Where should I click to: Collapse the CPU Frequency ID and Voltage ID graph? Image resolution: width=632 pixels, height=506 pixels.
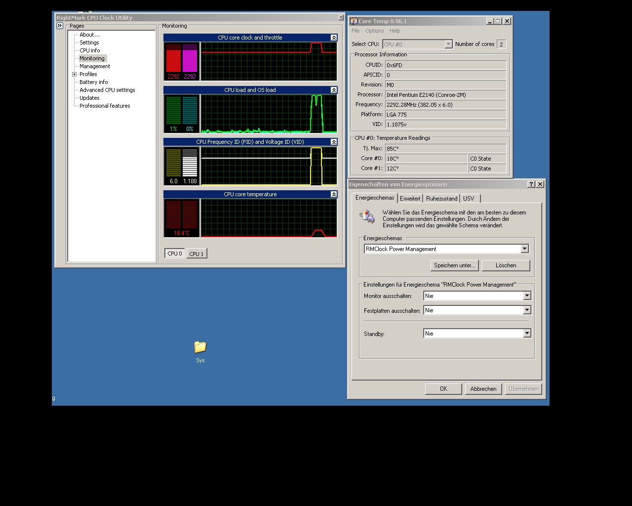pyautogui.click(x=334, y=142)
